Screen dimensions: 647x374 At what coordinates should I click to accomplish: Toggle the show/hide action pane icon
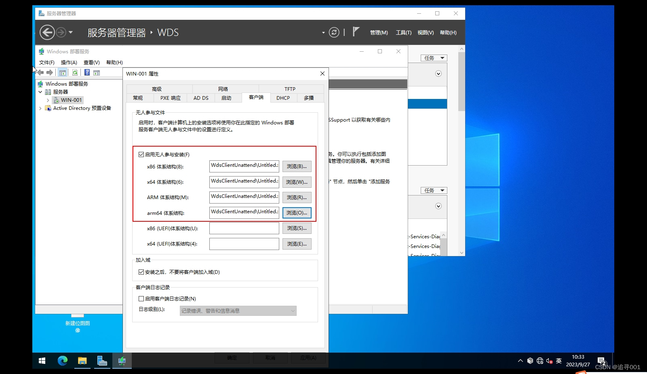point(97,73)
